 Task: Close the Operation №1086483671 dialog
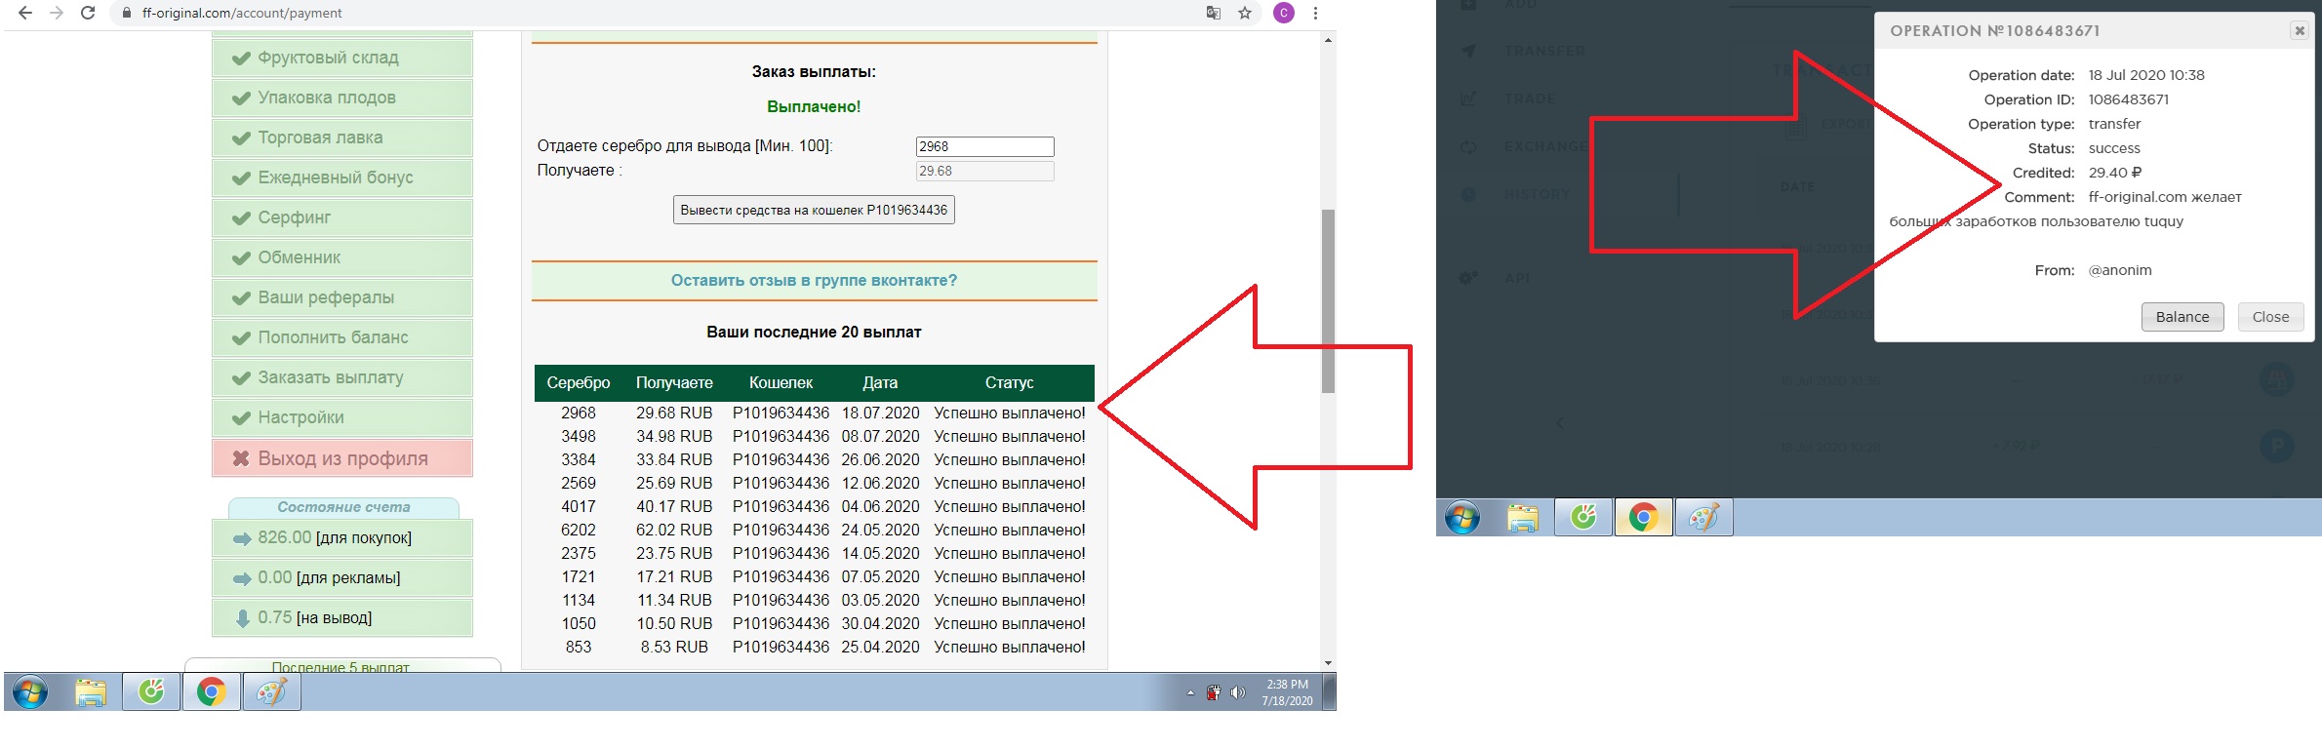[x=2300, y=30]
